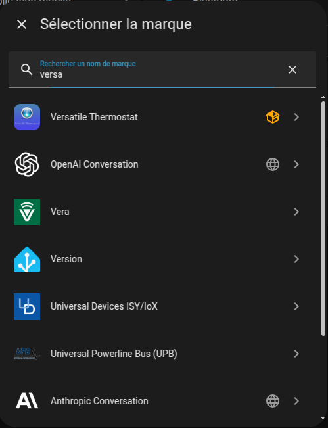
Task: Click the OpenAI logo icon
Action: coord(27,164)
